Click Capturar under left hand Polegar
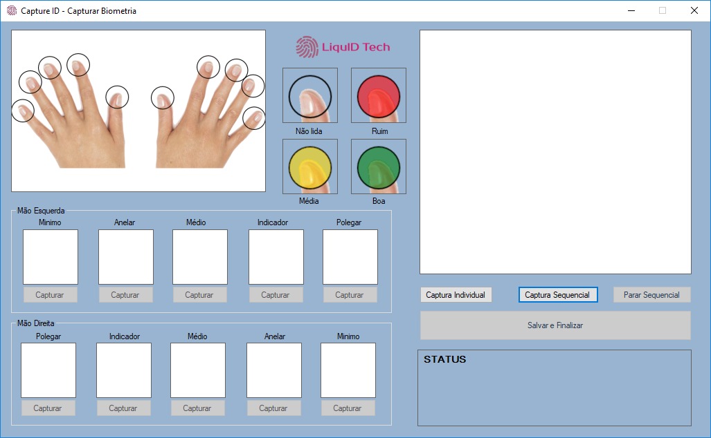Screen dimensions: 711x438 click(x=350, y=295)
